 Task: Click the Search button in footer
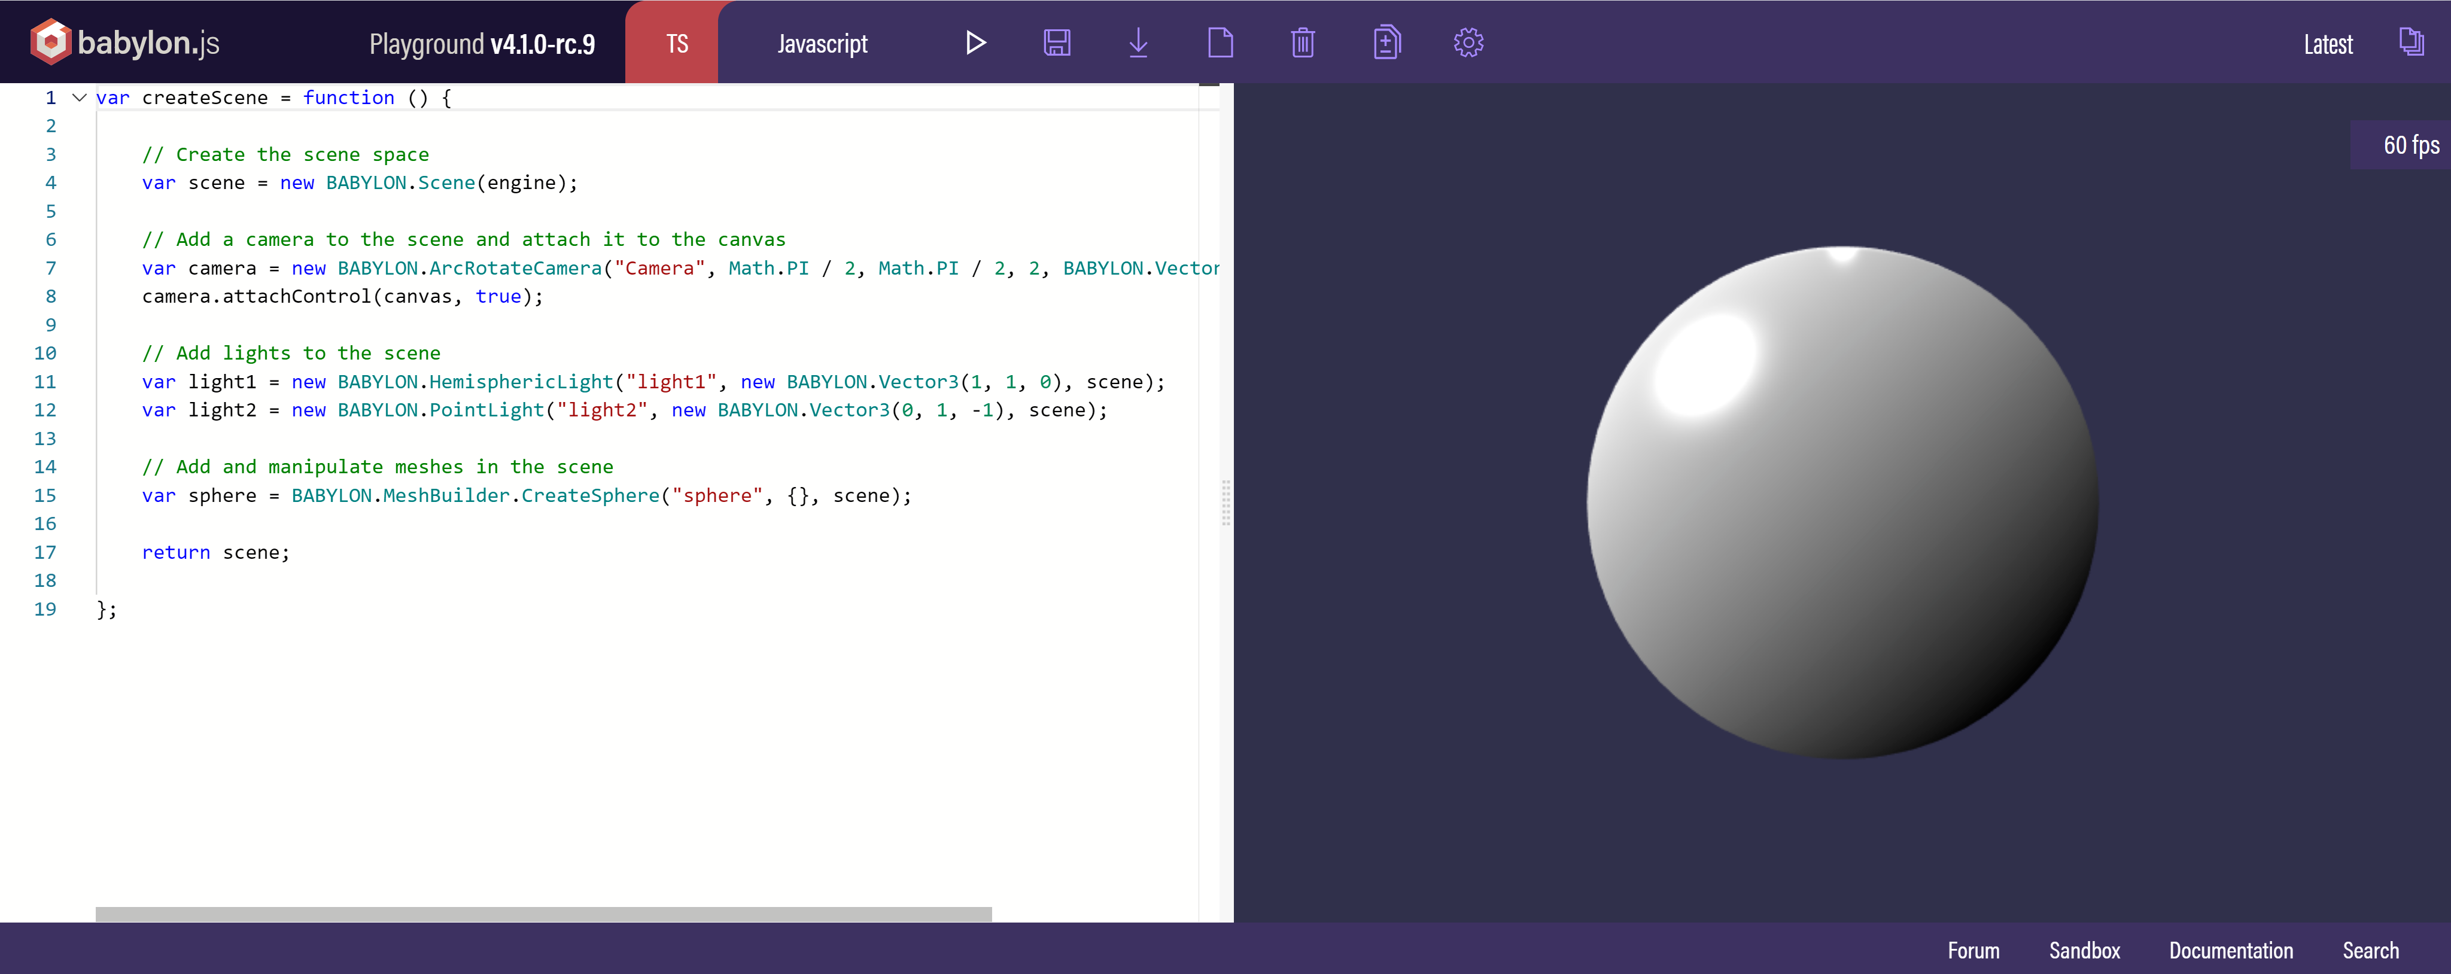point(2370,950)
